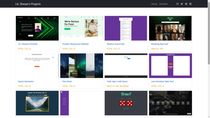Click "HTML, CSS, JS" under Line Serializer Web Tool
Screen dimensions: 210x118
tap(157, 86)
